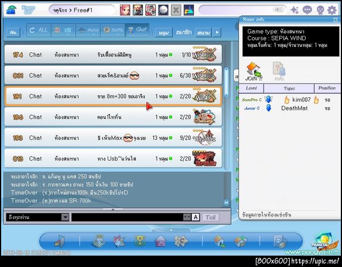The width and height of the screenshot is (342, 267).
Task: Click the exit door icon in bottom bar
Action: 60,241
